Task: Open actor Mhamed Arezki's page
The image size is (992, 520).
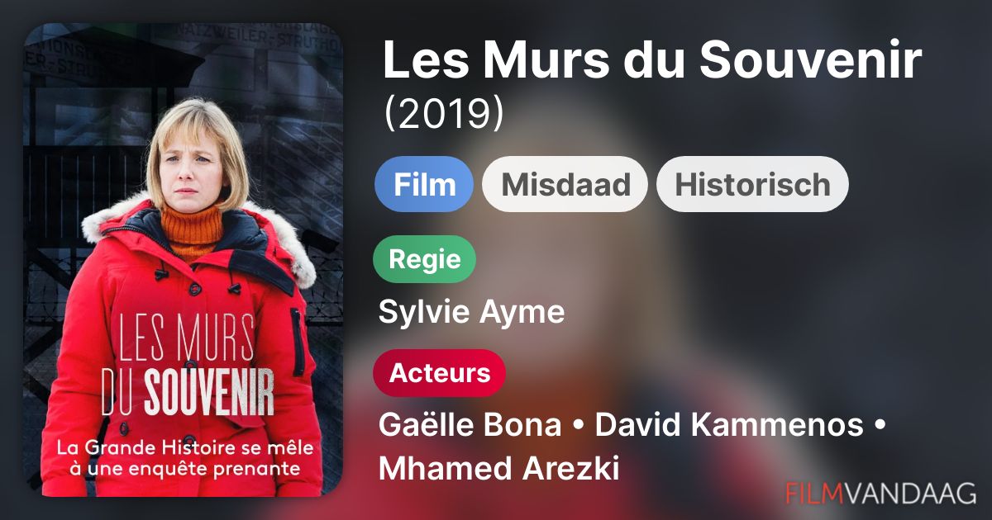Action: click(498, 468)
